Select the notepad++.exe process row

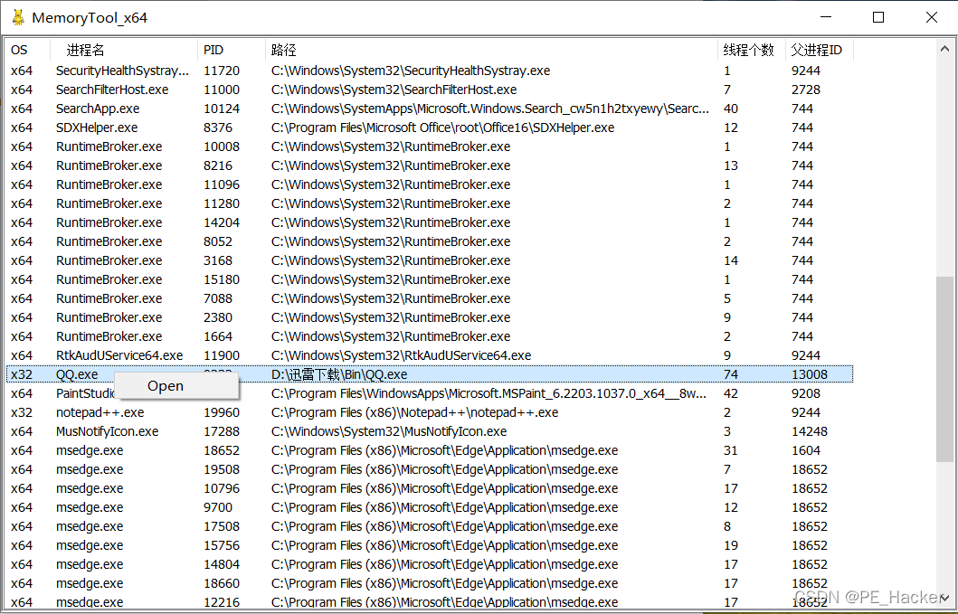point(430,411)
